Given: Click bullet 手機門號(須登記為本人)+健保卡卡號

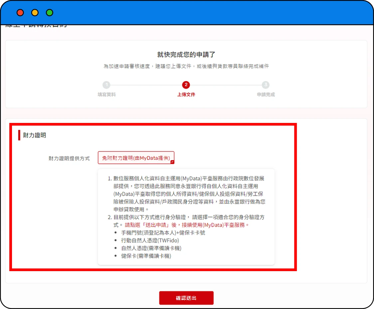Looking at the screenshot, I should tap(163, 233).
